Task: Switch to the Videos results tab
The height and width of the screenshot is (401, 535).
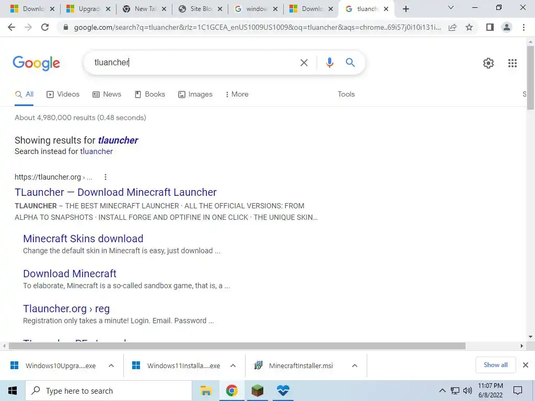Action: tap(63, 95)
